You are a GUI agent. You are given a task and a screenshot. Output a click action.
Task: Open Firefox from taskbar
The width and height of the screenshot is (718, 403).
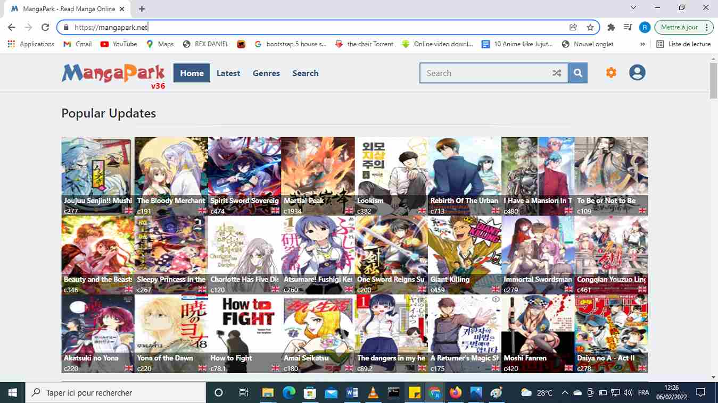456,392
